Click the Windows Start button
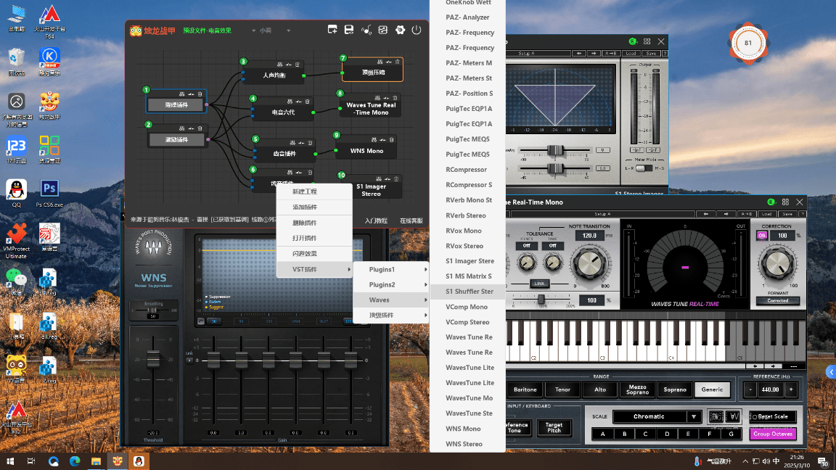836x470 pixels. [x=9, y=461]
